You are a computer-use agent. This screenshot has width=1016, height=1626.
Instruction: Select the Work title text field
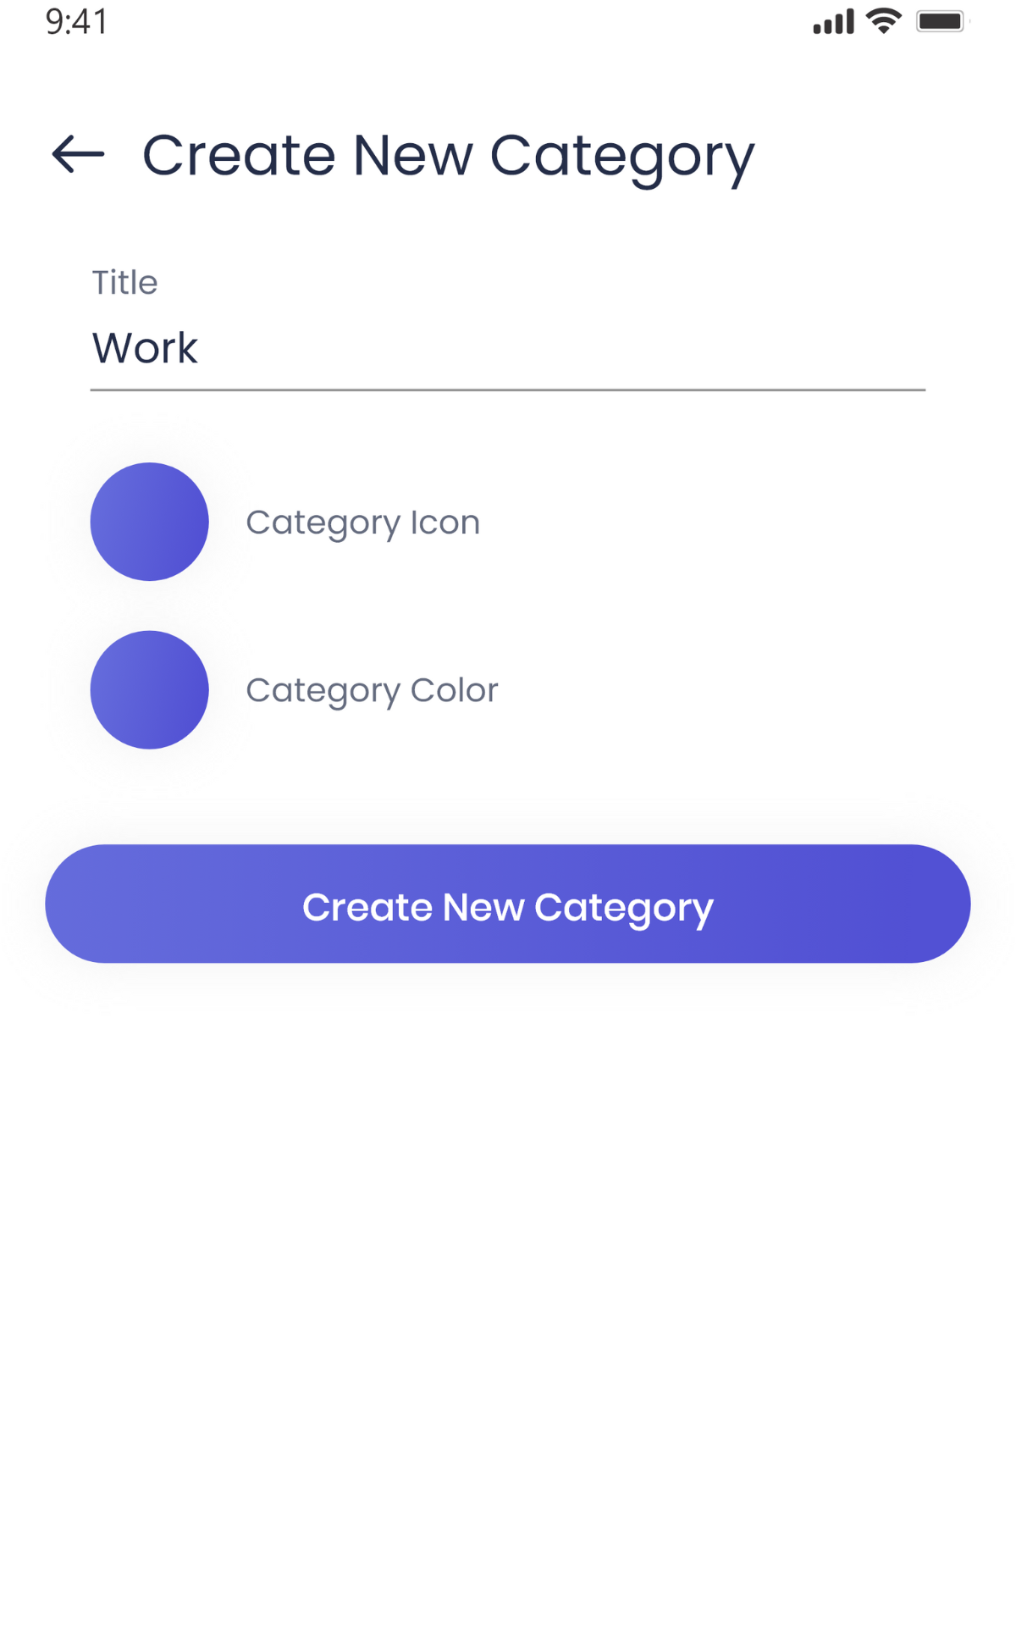pos(339,347)
